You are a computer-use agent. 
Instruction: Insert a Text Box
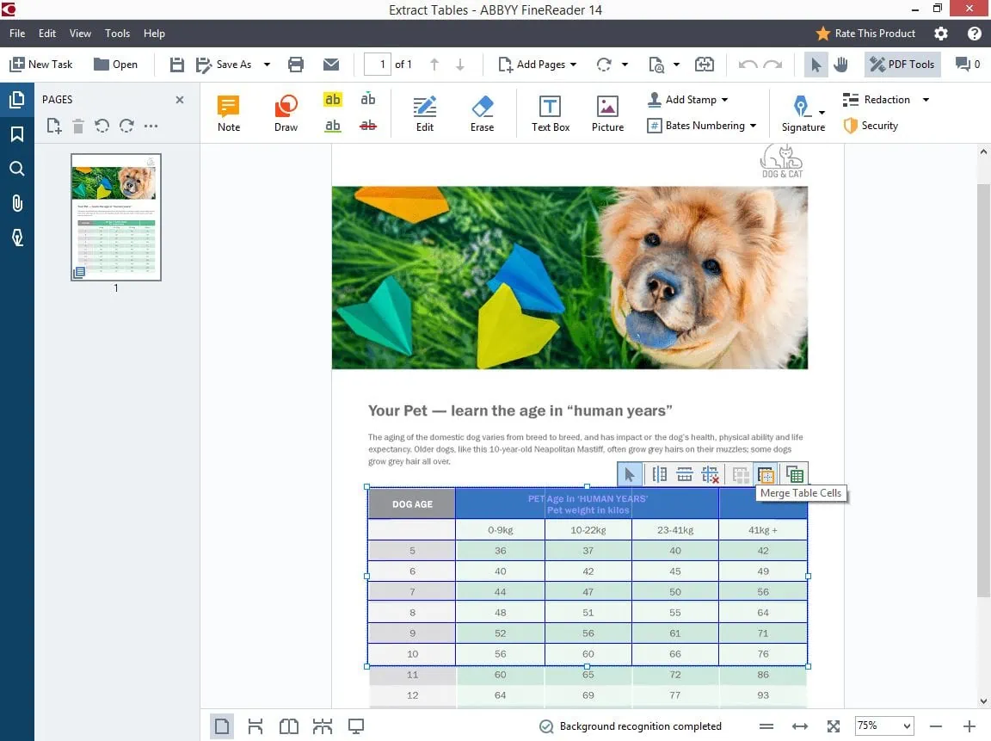[550, 114]
